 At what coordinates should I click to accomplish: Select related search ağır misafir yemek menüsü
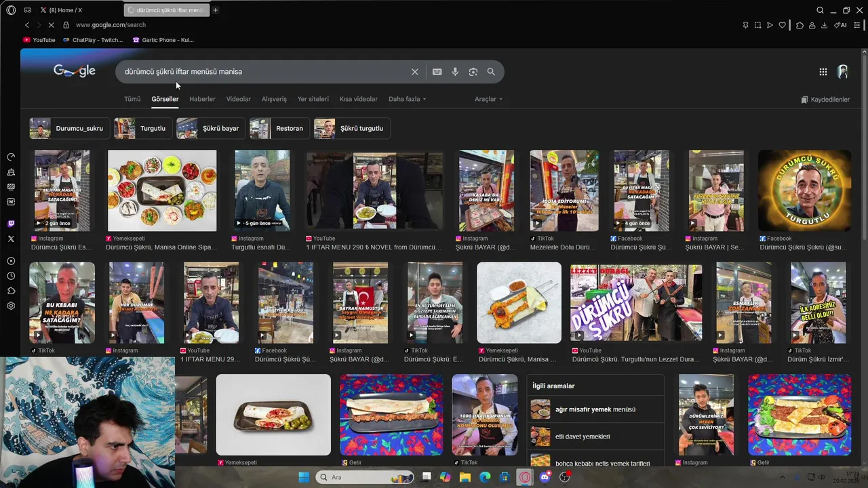(595, 409)
